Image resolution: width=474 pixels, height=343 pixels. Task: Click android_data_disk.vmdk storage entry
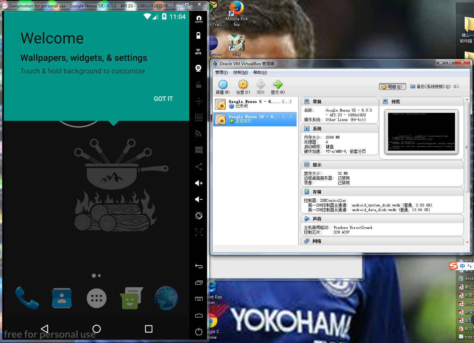click(391, 210)
